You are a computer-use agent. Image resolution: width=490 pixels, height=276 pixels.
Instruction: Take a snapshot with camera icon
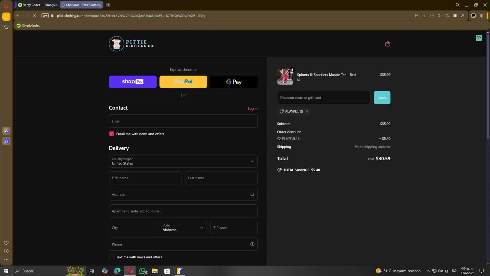(424, 16)
